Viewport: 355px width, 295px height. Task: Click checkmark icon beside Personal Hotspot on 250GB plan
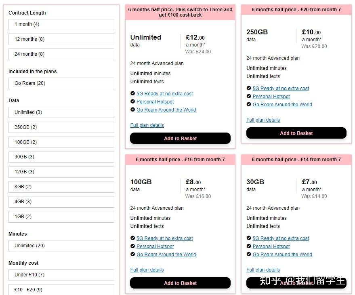click(249, 97)
